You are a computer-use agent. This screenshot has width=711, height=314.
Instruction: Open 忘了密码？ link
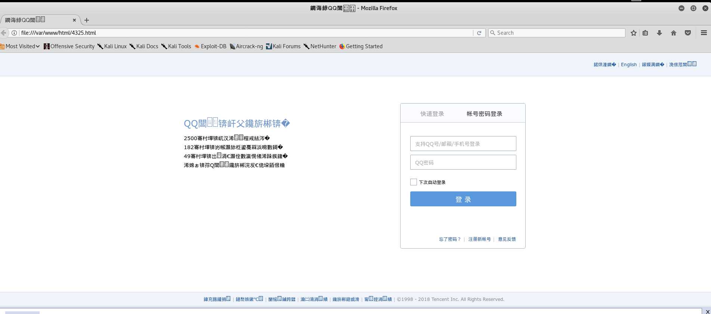(450, 239)
